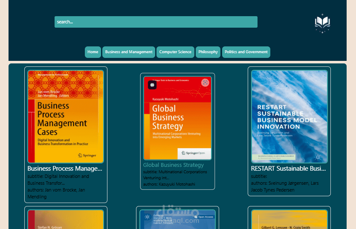Select the Computer Science category
The width and height of the screenshot is (356, 229).
pyautogui.click(x=175, y=52)
